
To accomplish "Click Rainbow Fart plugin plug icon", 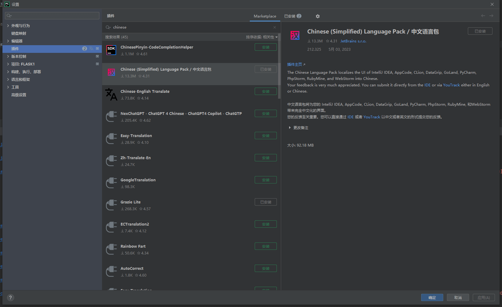I will coord(111,249).
